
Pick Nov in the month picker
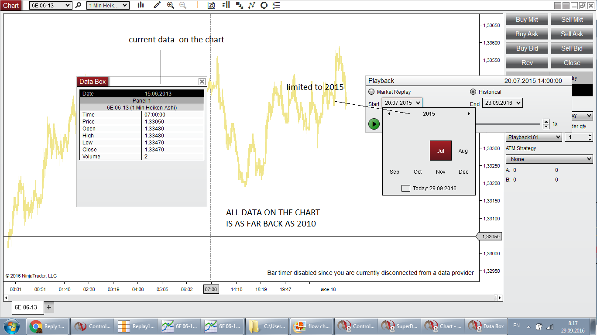(441, 172)
